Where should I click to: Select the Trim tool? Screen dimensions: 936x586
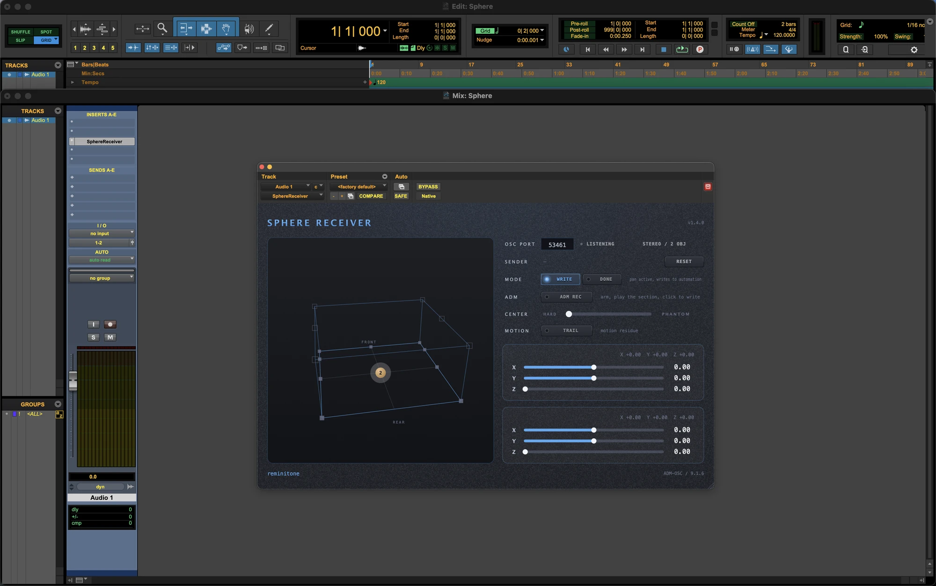[186, 29]
